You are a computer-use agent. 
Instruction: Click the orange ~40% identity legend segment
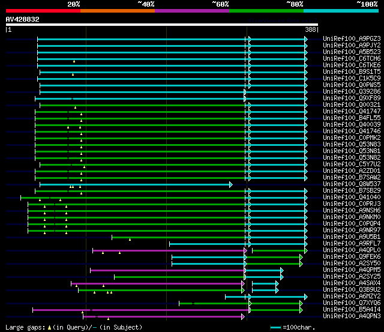(118, 11)
